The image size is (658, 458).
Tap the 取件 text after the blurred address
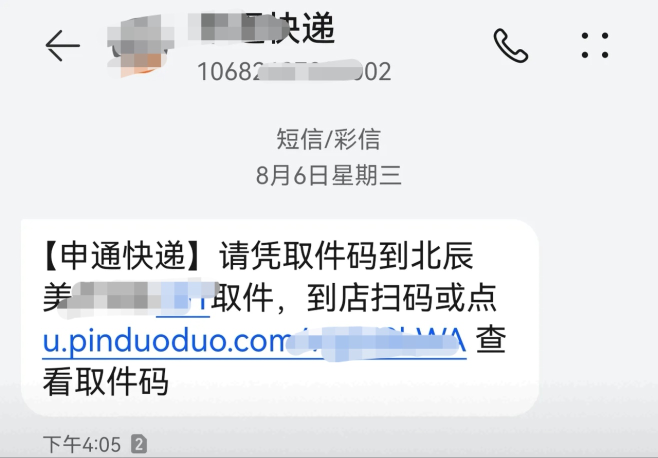243,299
